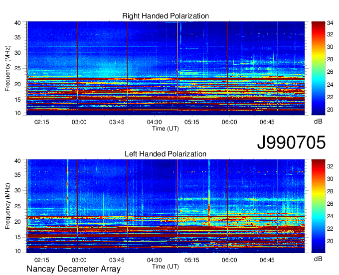Image resolution: width=339 pixels, height=275 pixels.
Task: Click the 03:45 tick under the Right Handed plot
Action: pyautogui.click(x=117, y=122)
